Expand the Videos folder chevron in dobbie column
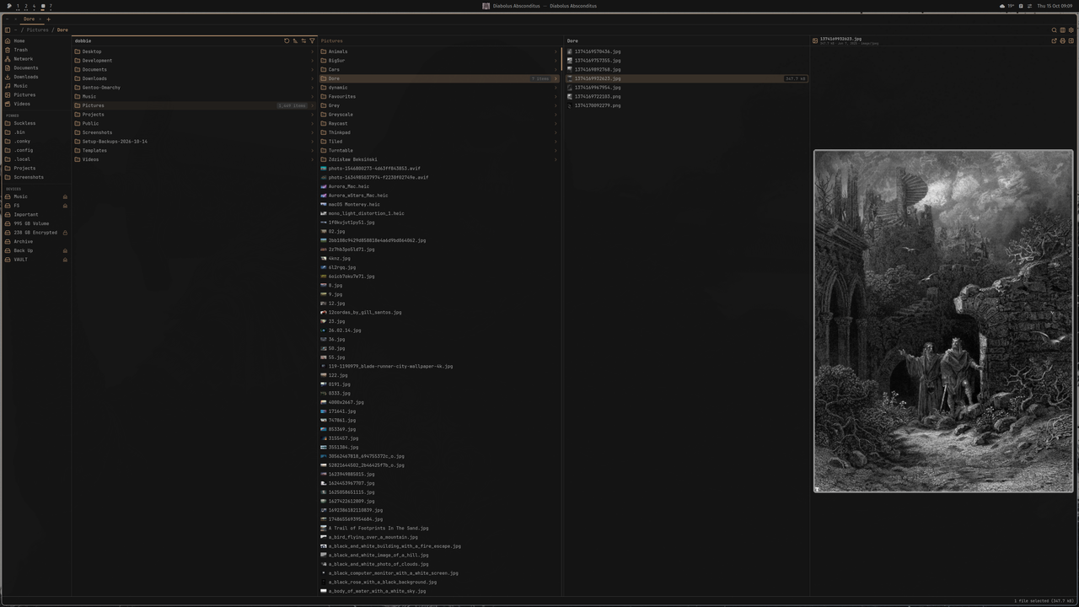Screen dimensions: 1079x607 (x=312, y=159)
